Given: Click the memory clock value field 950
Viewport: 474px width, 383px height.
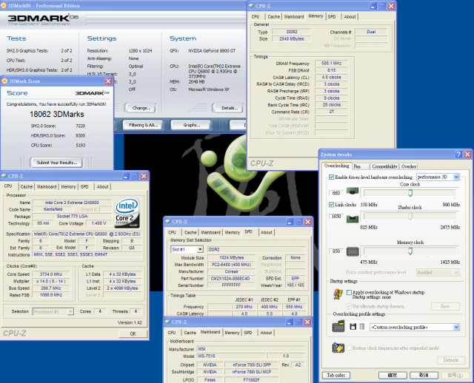Looking at the screenshot, I should 336,251.
